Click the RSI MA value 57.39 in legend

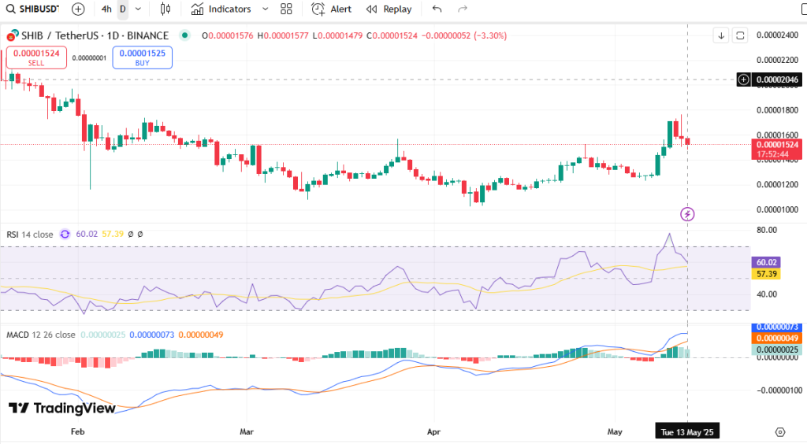pyautogui.click(x=113, y=235)
